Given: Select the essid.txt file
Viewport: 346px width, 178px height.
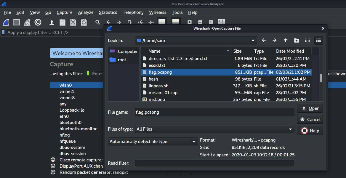Looking at the screenshot, I should click(x=226, y=65).
